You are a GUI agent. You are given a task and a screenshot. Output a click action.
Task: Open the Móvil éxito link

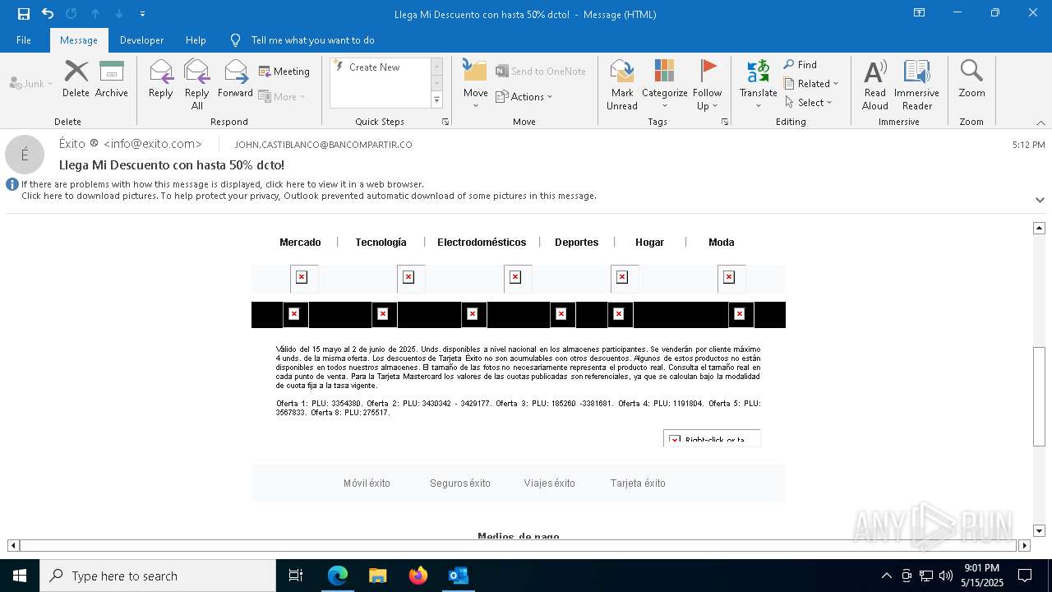click(367, 483)
